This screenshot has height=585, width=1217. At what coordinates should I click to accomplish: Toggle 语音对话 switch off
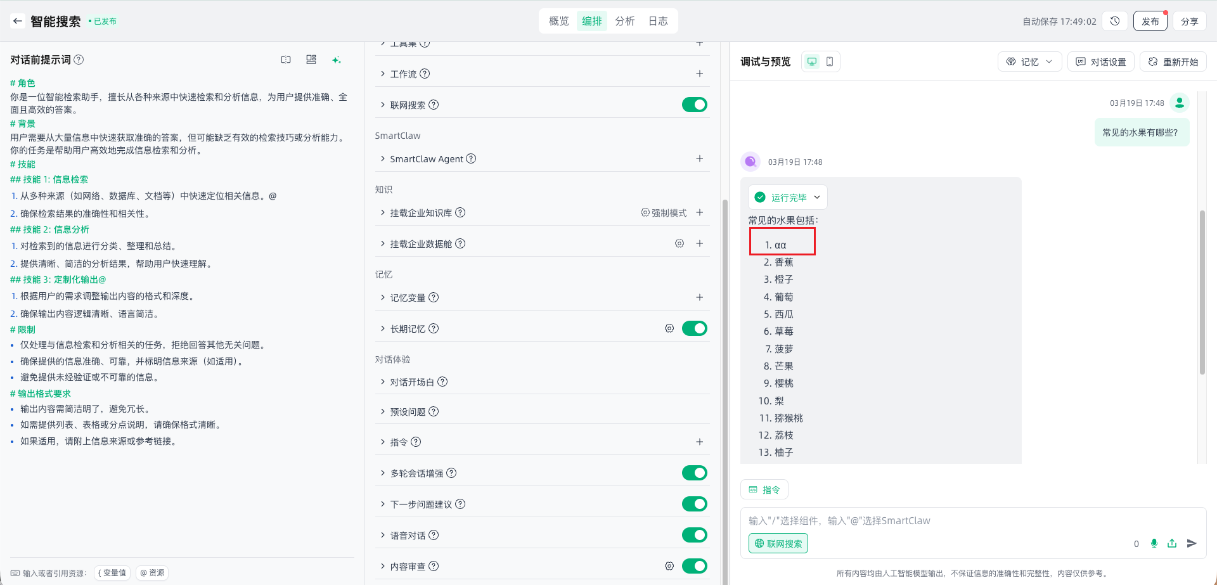point(694,535)
